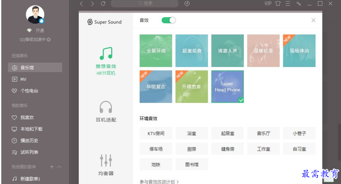Image resolution: width=341 pixels, height=184 pixels.
Task: Choose 浴室 environment effect
Action: [192, 133]
